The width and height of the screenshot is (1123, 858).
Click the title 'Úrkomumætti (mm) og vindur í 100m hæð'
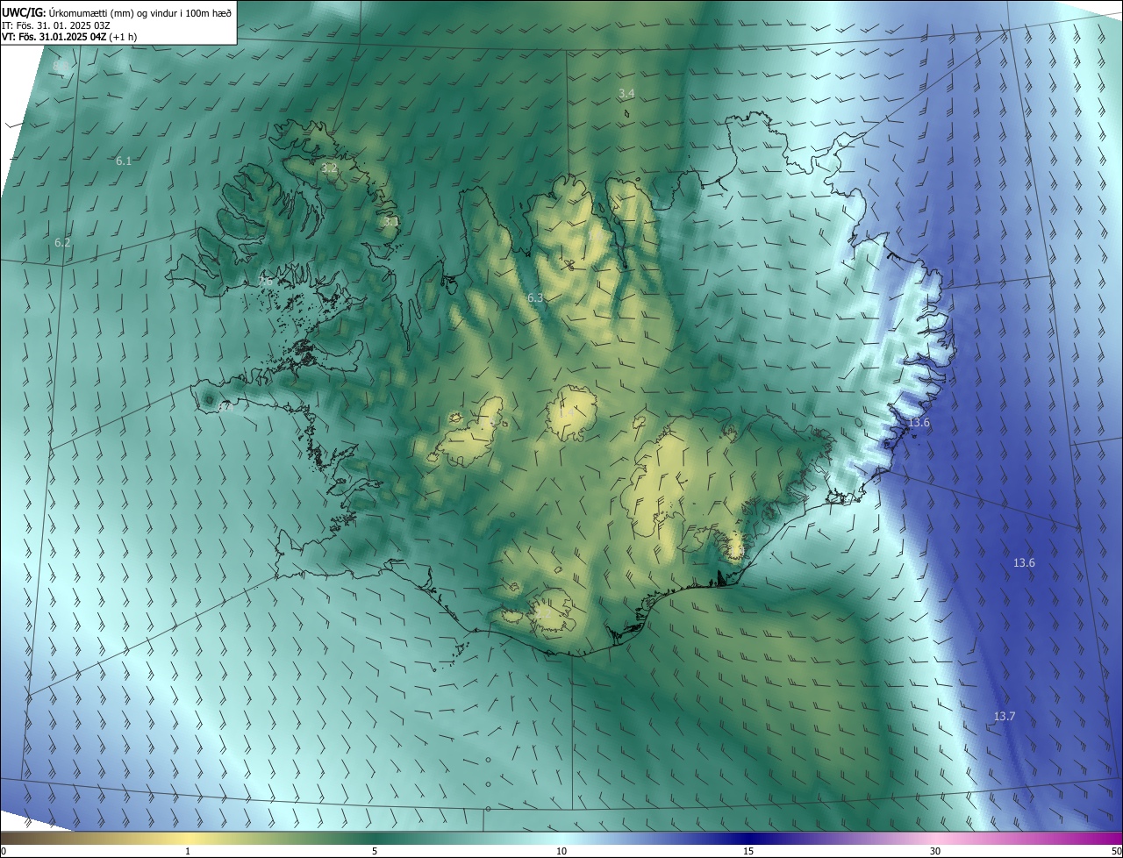(139, 13)
